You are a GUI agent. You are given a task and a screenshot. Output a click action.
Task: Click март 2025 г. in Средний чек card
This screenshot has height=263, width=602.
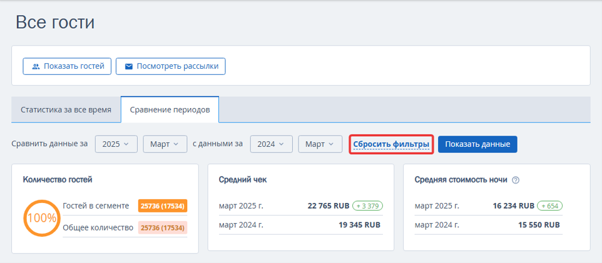241,206
